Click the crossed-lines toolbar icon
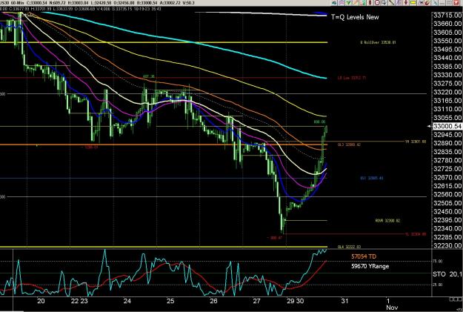Viewport: 463px width, 312px height. pos(421,3)
